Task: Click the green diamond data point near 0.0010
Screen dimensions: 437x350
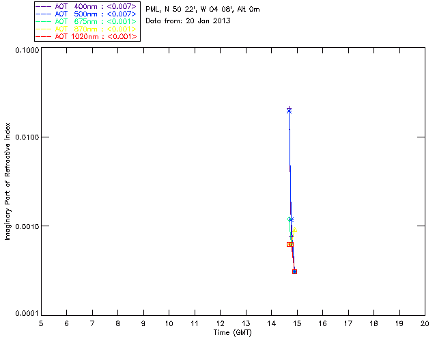Action: tap(289, 219)
